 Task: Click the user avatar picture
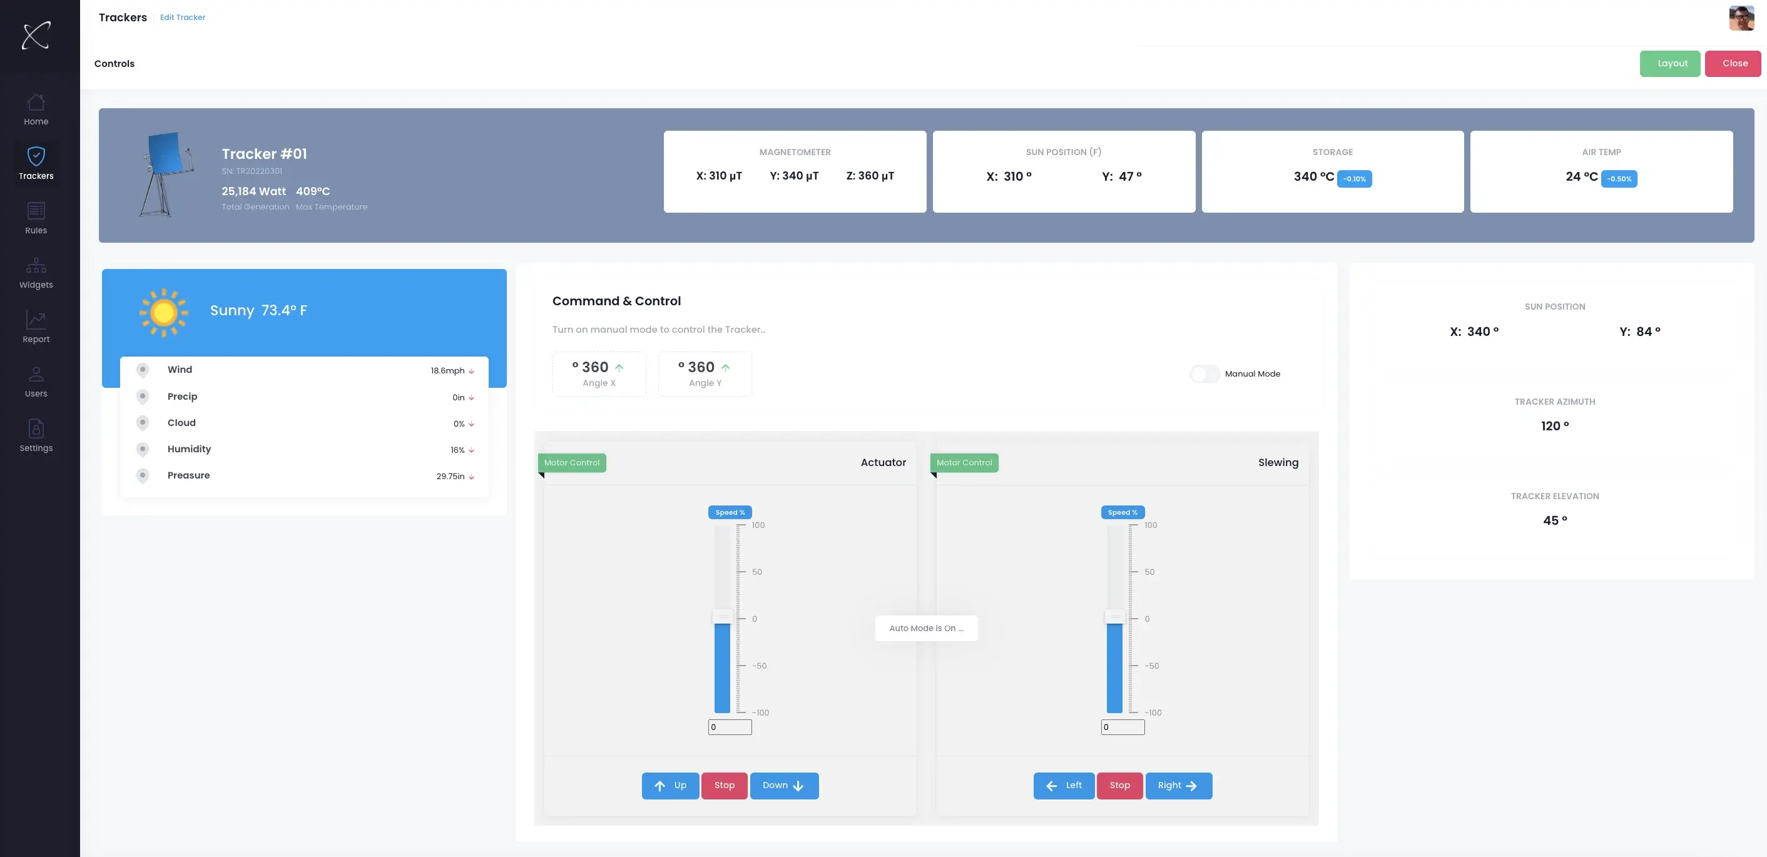[x=1741, y=18]
